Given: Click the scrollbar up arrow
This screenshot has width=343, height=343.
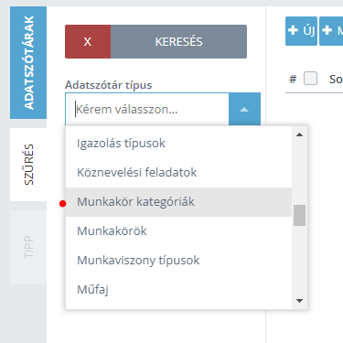Looking at the screenshot, I should pos(299,134).
